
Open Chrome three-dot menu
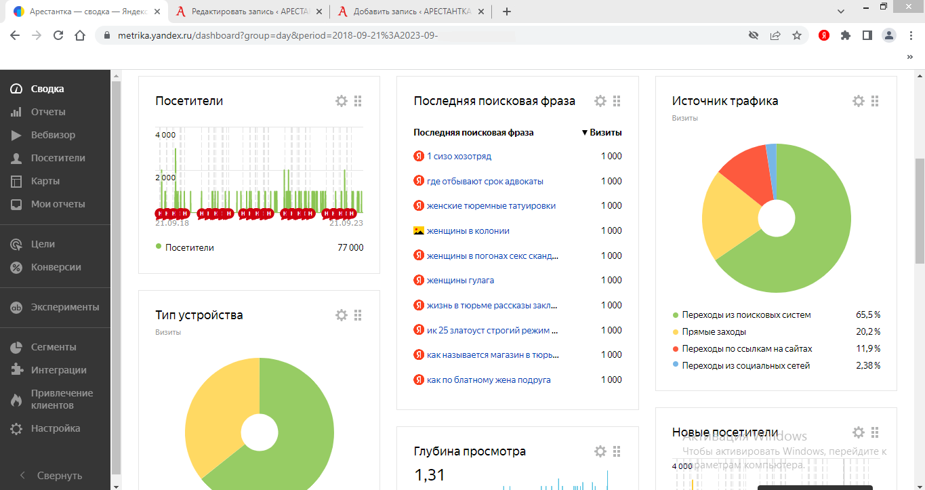[910, 35]
